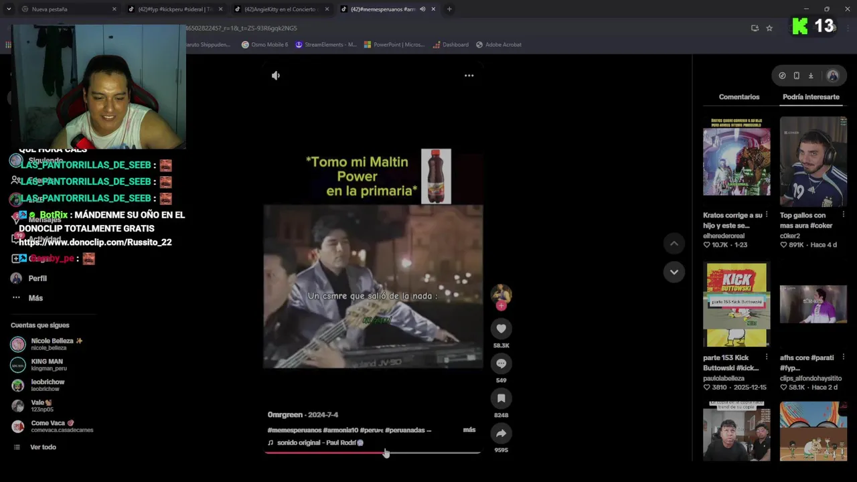The width and height of the screenshot is (857, 482).
Task: Click the c0ker2 username
Action: pyautogui.click(x=790, y=236)
